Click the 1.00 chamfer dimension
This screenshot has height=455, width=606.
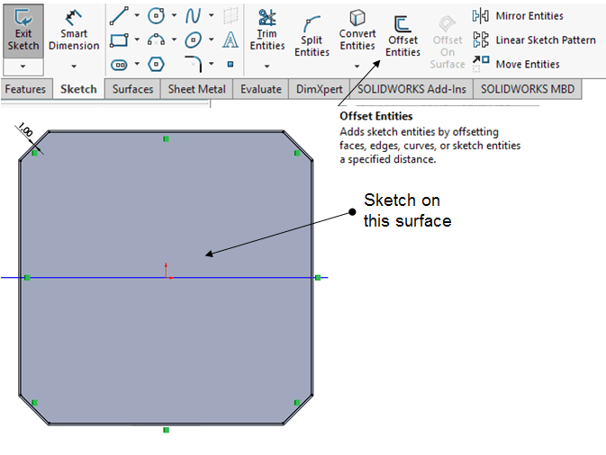click(25, 131)
